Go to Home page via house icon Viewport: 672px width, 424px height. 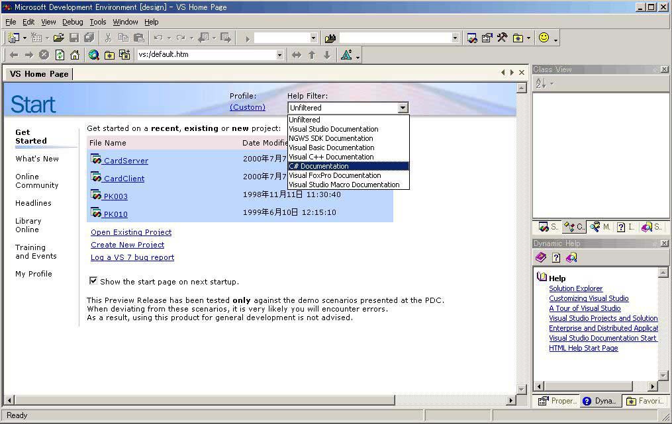point(75,55)
